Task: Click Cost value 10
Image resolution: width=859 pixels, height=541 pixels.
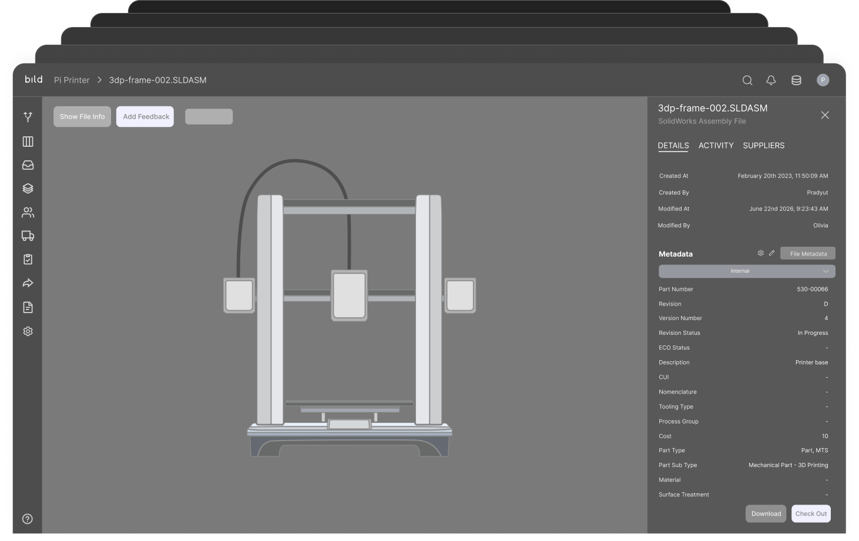Action: click(825, 436)
